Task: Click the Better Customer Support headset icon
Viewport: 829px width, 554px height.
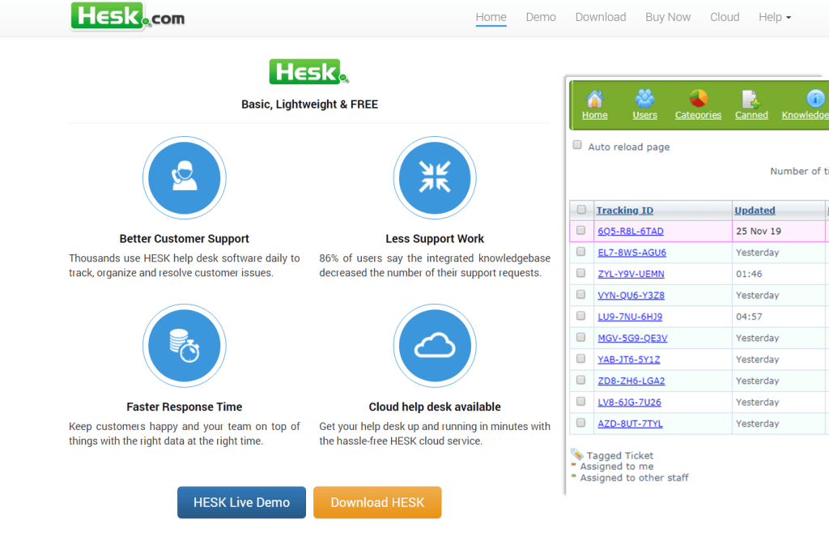Action: click(x=184, y=178)
